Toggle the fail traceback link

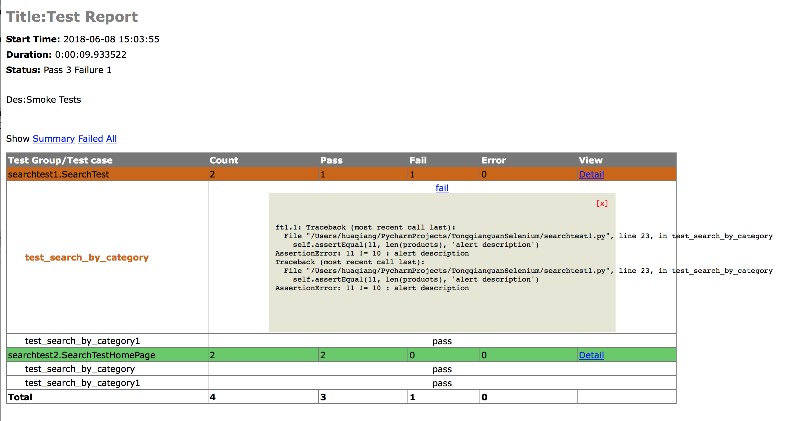click(442, 188)
